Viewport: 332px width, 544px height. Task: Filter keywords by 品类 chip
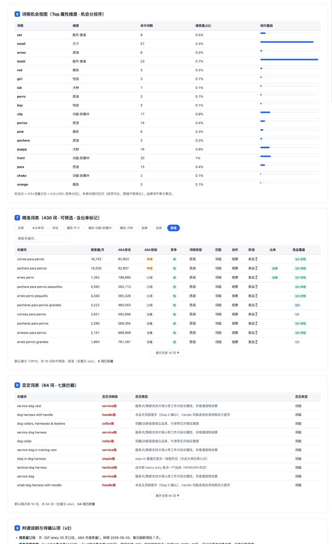pos(159,228)
